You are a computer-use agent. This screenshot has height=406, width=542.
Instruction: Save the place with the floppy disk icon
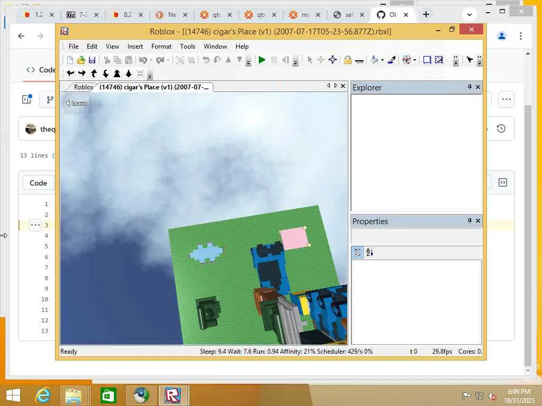[92, 60]
